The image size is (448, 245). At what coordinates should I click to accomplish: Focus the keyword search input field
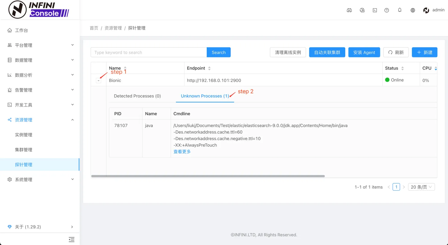pos(149,52)
